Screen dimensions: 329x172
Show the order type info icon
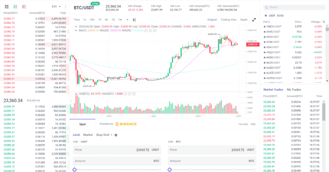(x=116, y=135)
